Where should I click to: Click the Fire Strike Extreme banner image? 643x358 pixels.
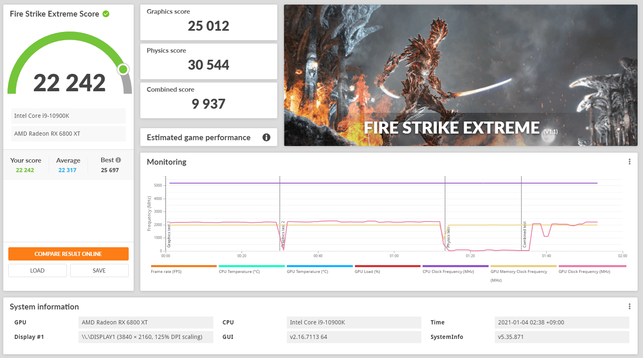coord(461,75)
